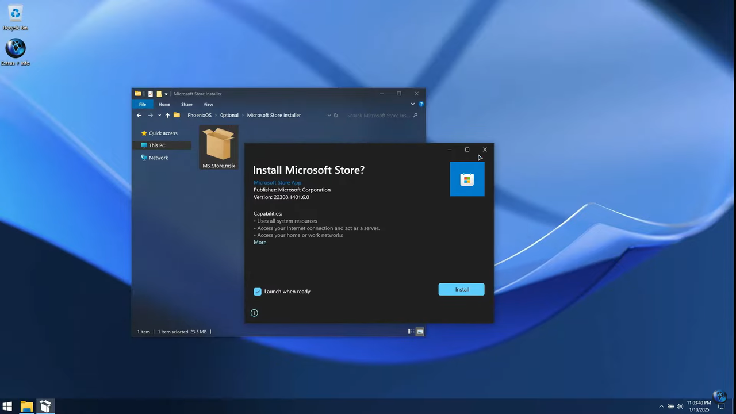Click the refresh icon in the address bar

point(336,115)
